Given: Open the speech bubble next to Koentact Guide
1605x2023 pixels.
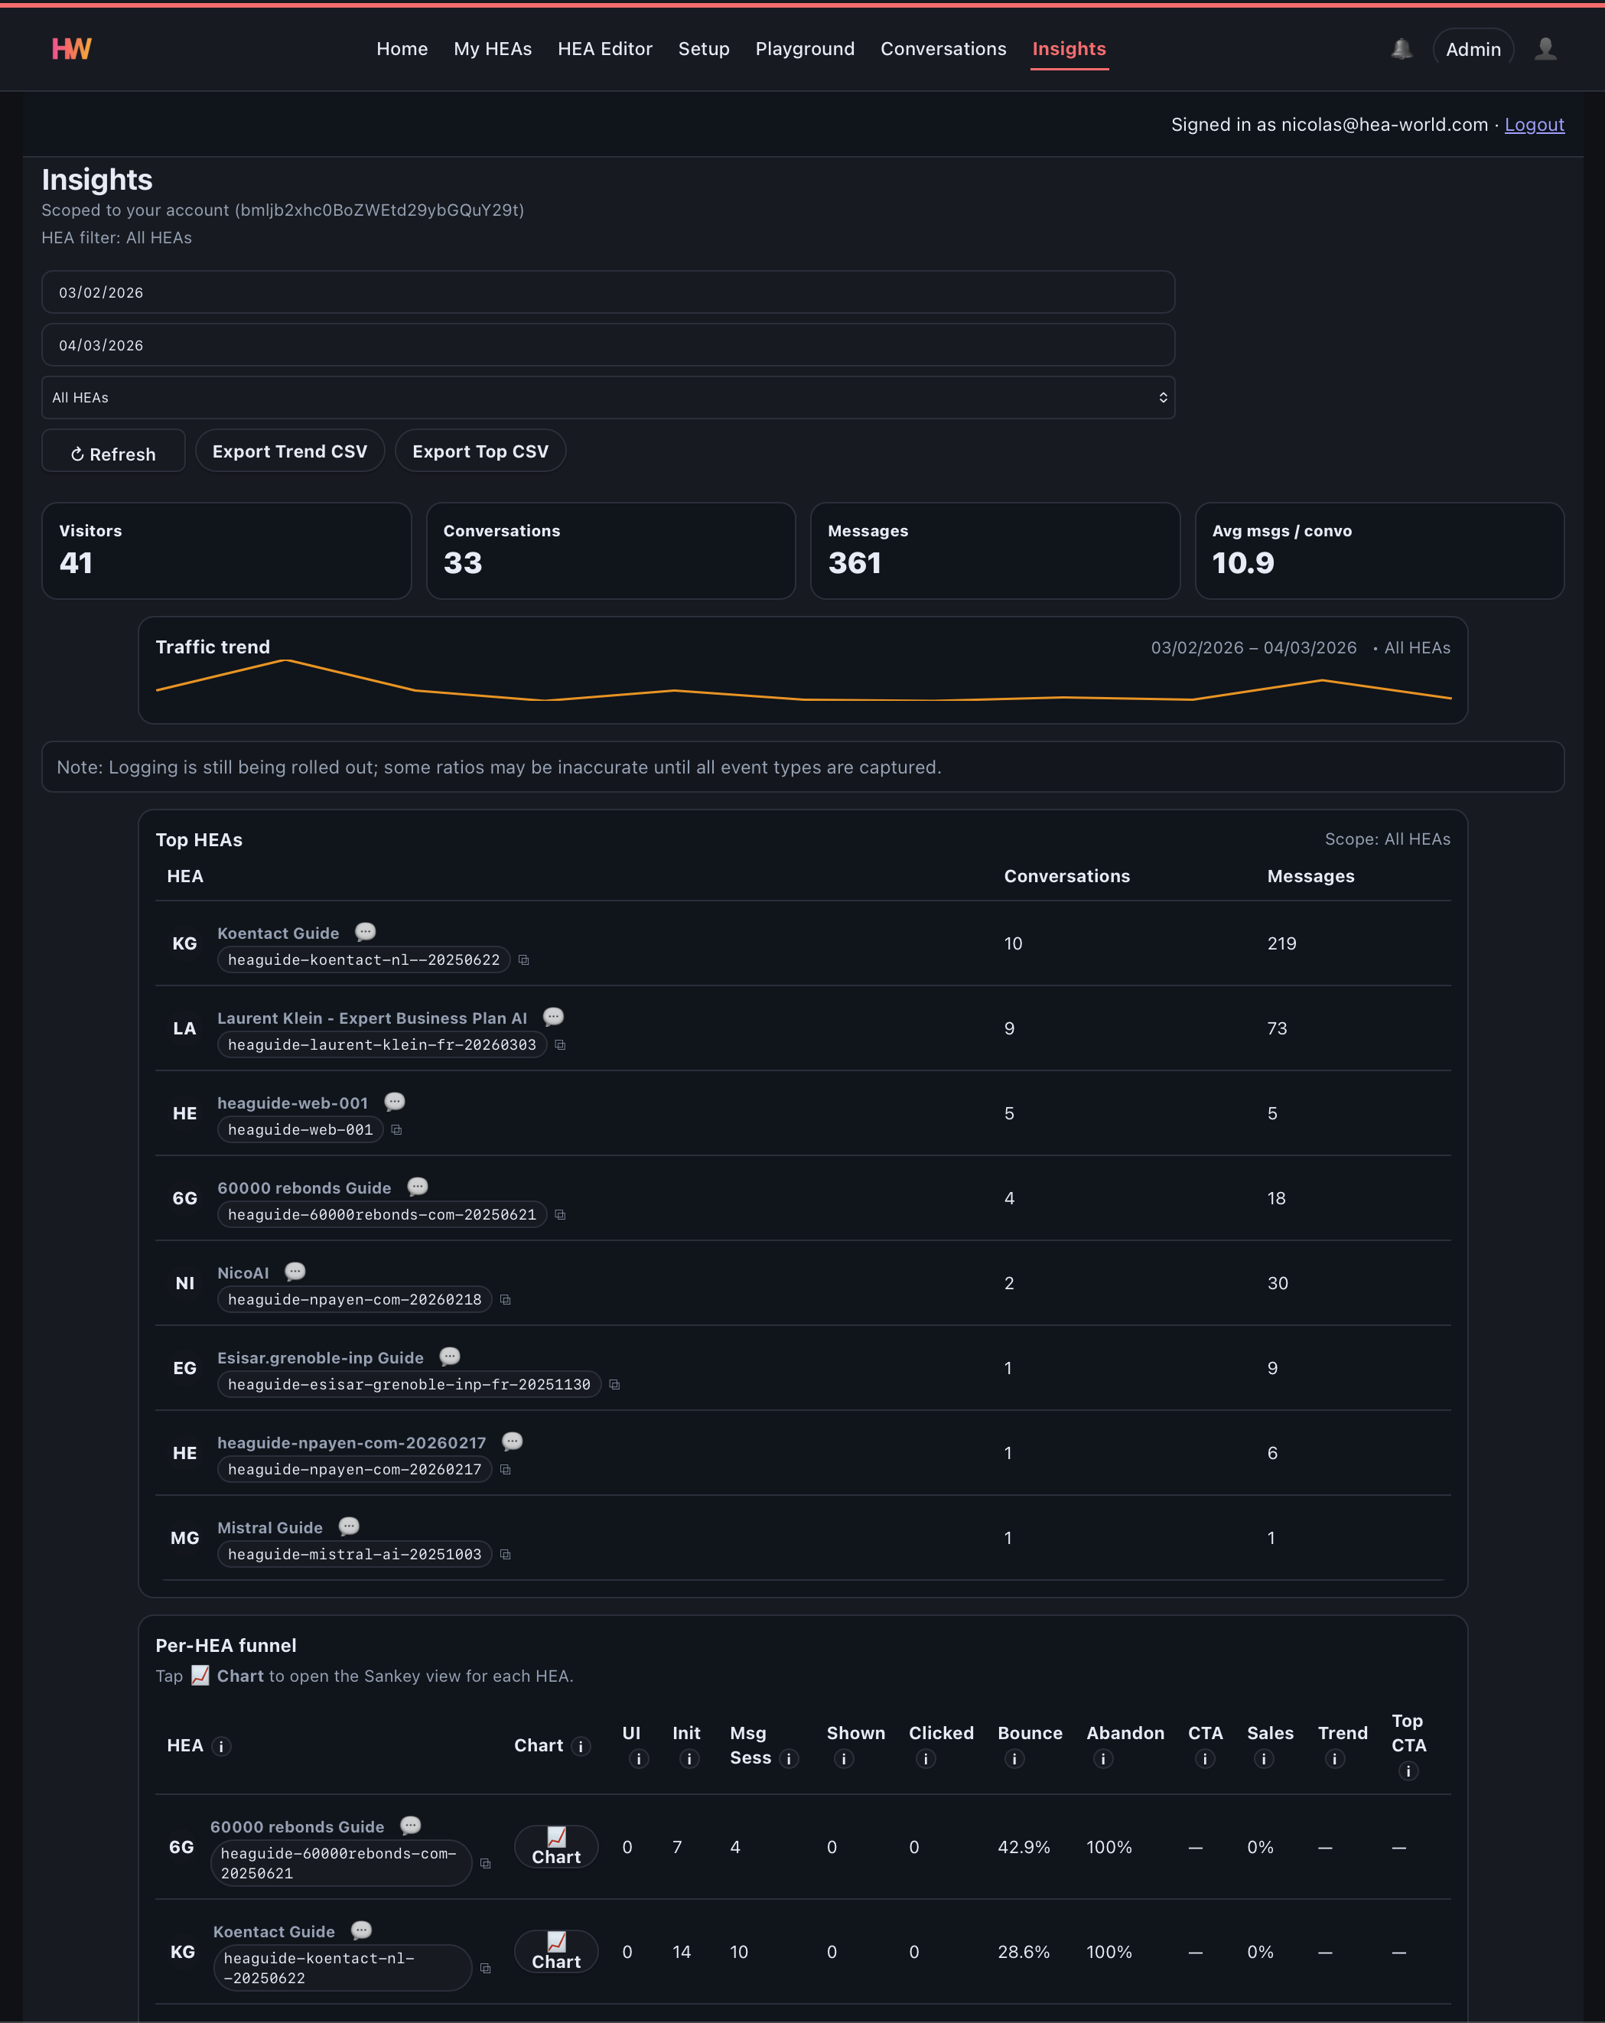Looking at the screenshot, I should tap(365, 932).
